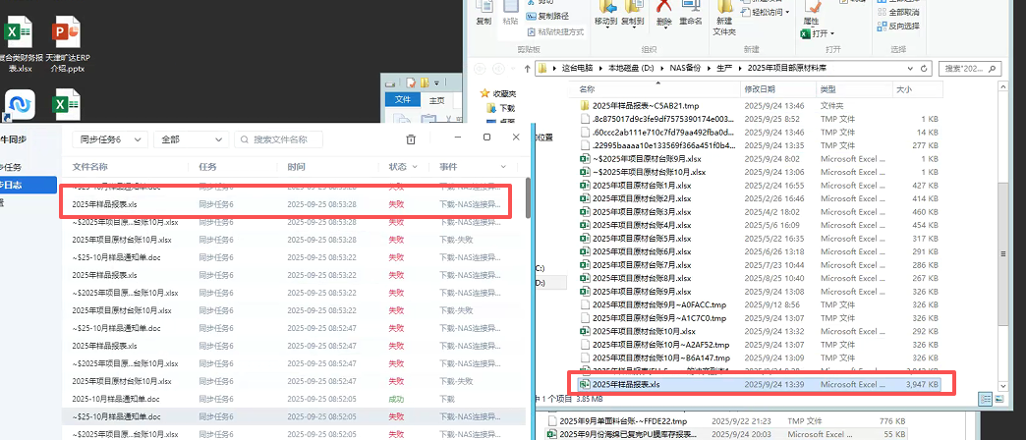
Task: Click the 属性 icon in ribbon
Action: [812, 13]
